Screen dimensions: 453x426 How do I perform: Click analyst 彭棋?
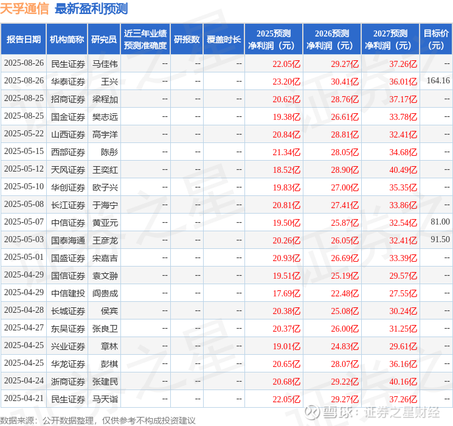[x=109, y=364]
